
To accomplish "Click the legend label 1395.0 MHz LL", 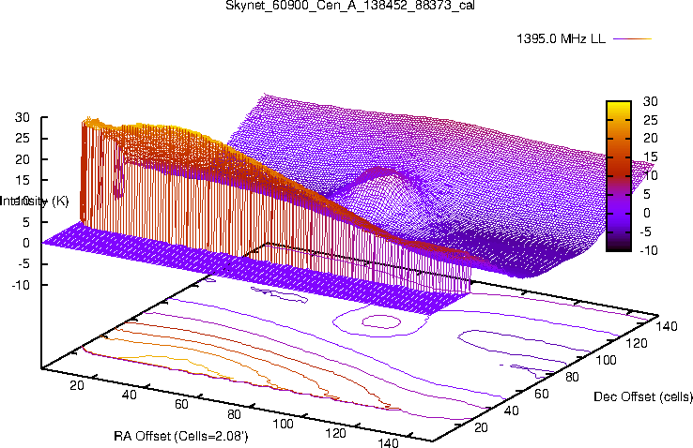I will (561, 38).
